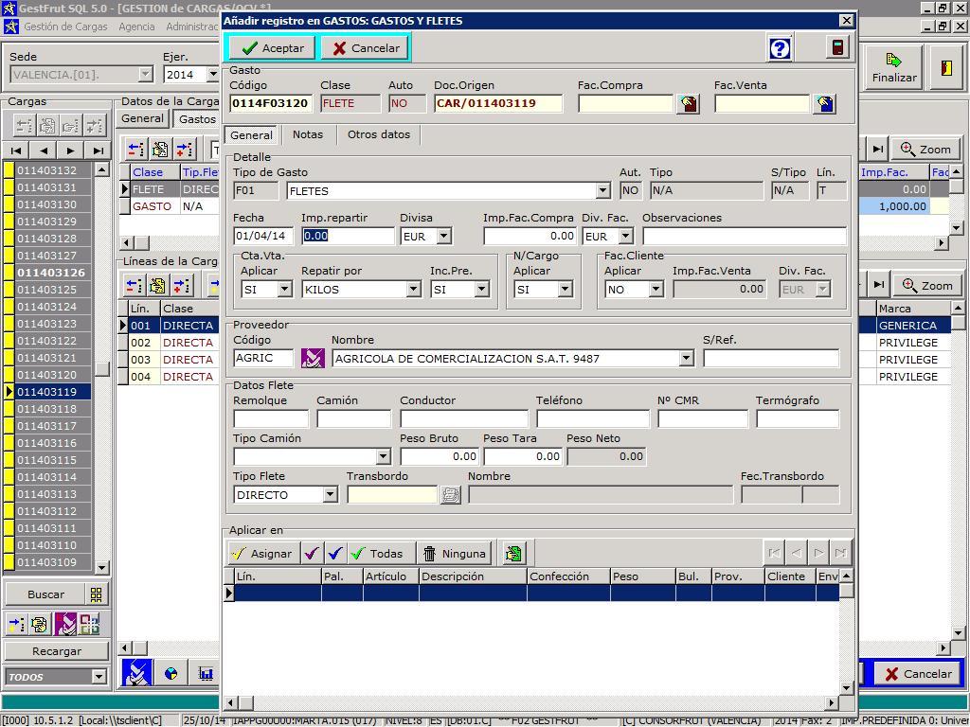This screenshot has width=970, height=727.
Task: Click the purple checkmark icon beside Asignar
Action: [x=312, y=554]
